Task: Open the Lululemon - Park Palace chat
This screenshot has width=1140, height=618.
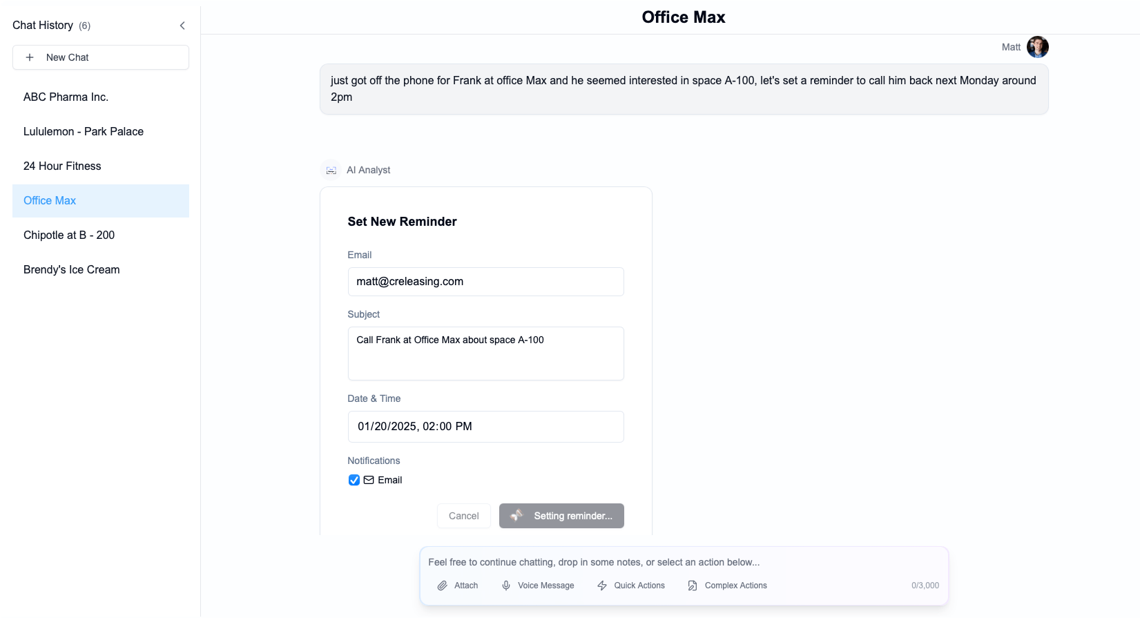Action: click(x=101, y=132)
